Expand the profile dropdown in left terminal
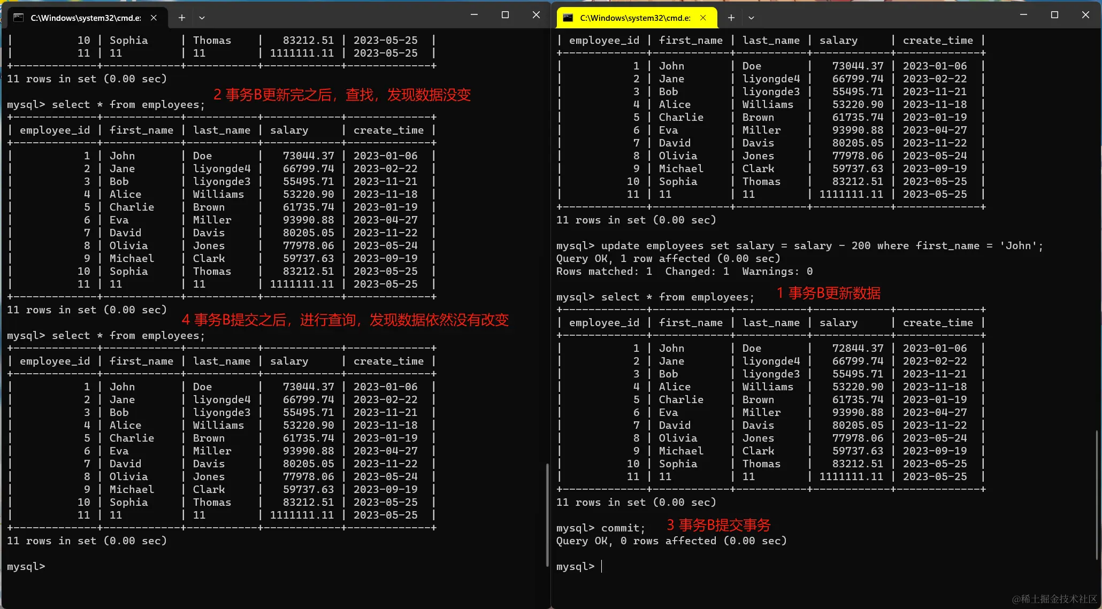Image resolution: width=1102 pixels, height=609 pixels. [x=202, y=18]
